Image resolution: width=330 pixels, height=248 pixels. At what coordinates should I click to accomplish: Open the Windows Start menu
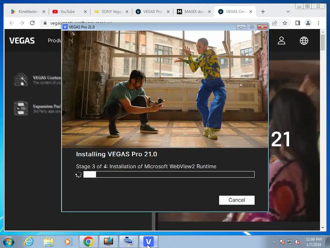[9, 242]
